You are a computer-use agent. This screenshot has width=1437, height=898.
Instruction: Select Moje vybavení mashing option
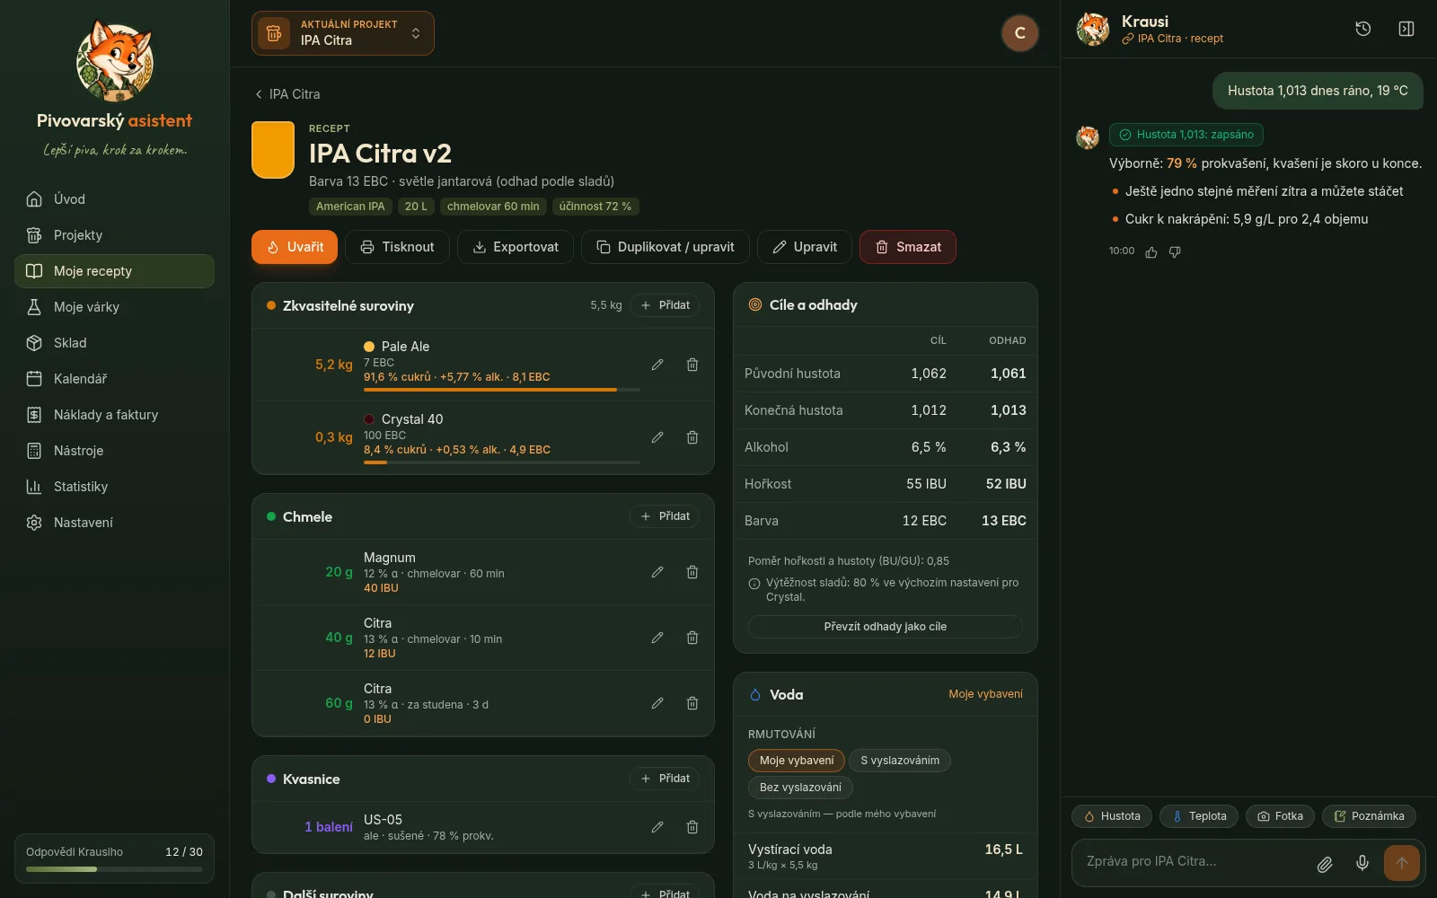(797, 761)
